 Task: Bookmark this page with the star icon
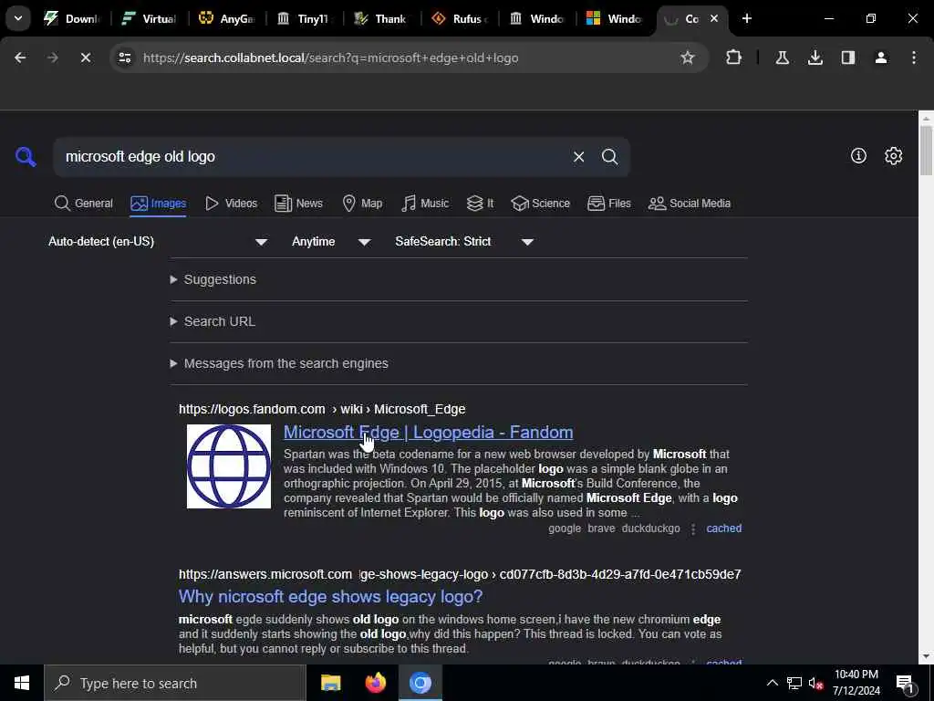tap(688, 58)
